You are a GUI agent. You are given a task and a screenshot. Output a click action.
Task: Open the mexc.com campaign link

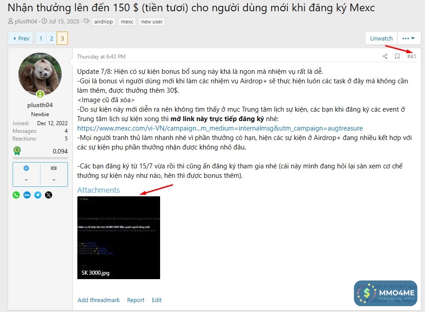(x=220, y=128)
